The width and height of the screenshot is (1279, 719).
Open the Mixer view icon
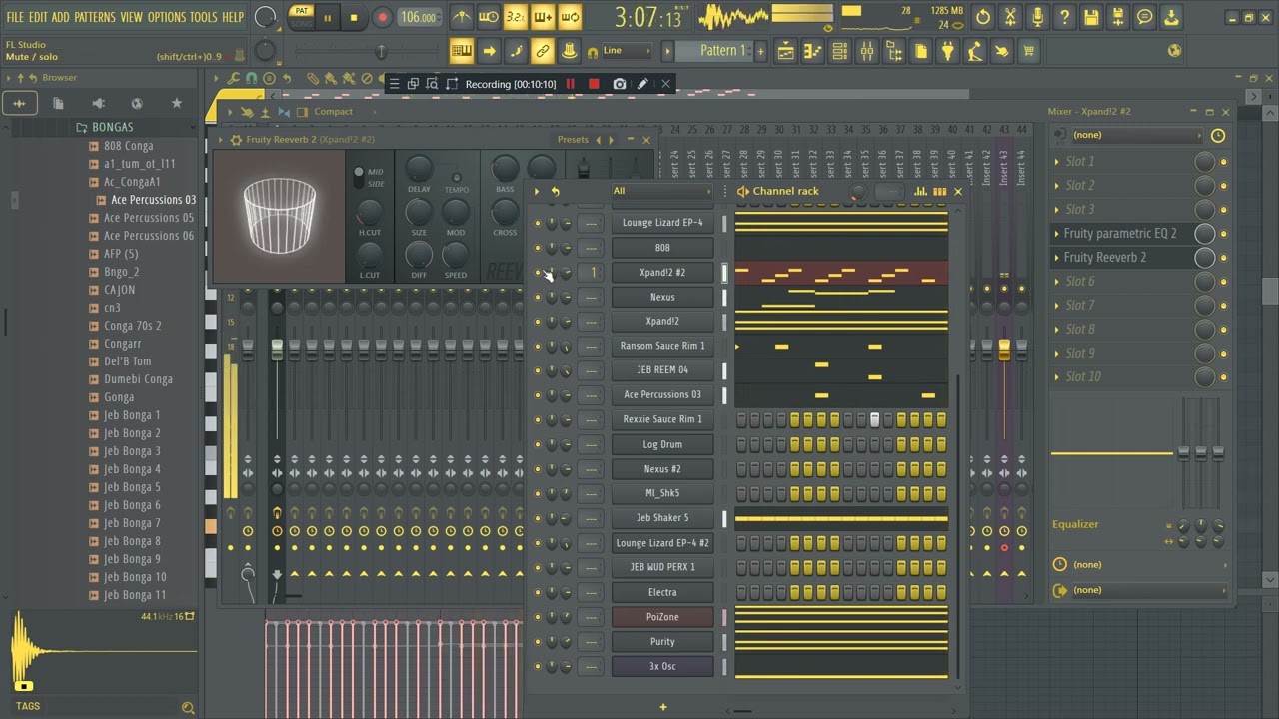tap(867, 51)
